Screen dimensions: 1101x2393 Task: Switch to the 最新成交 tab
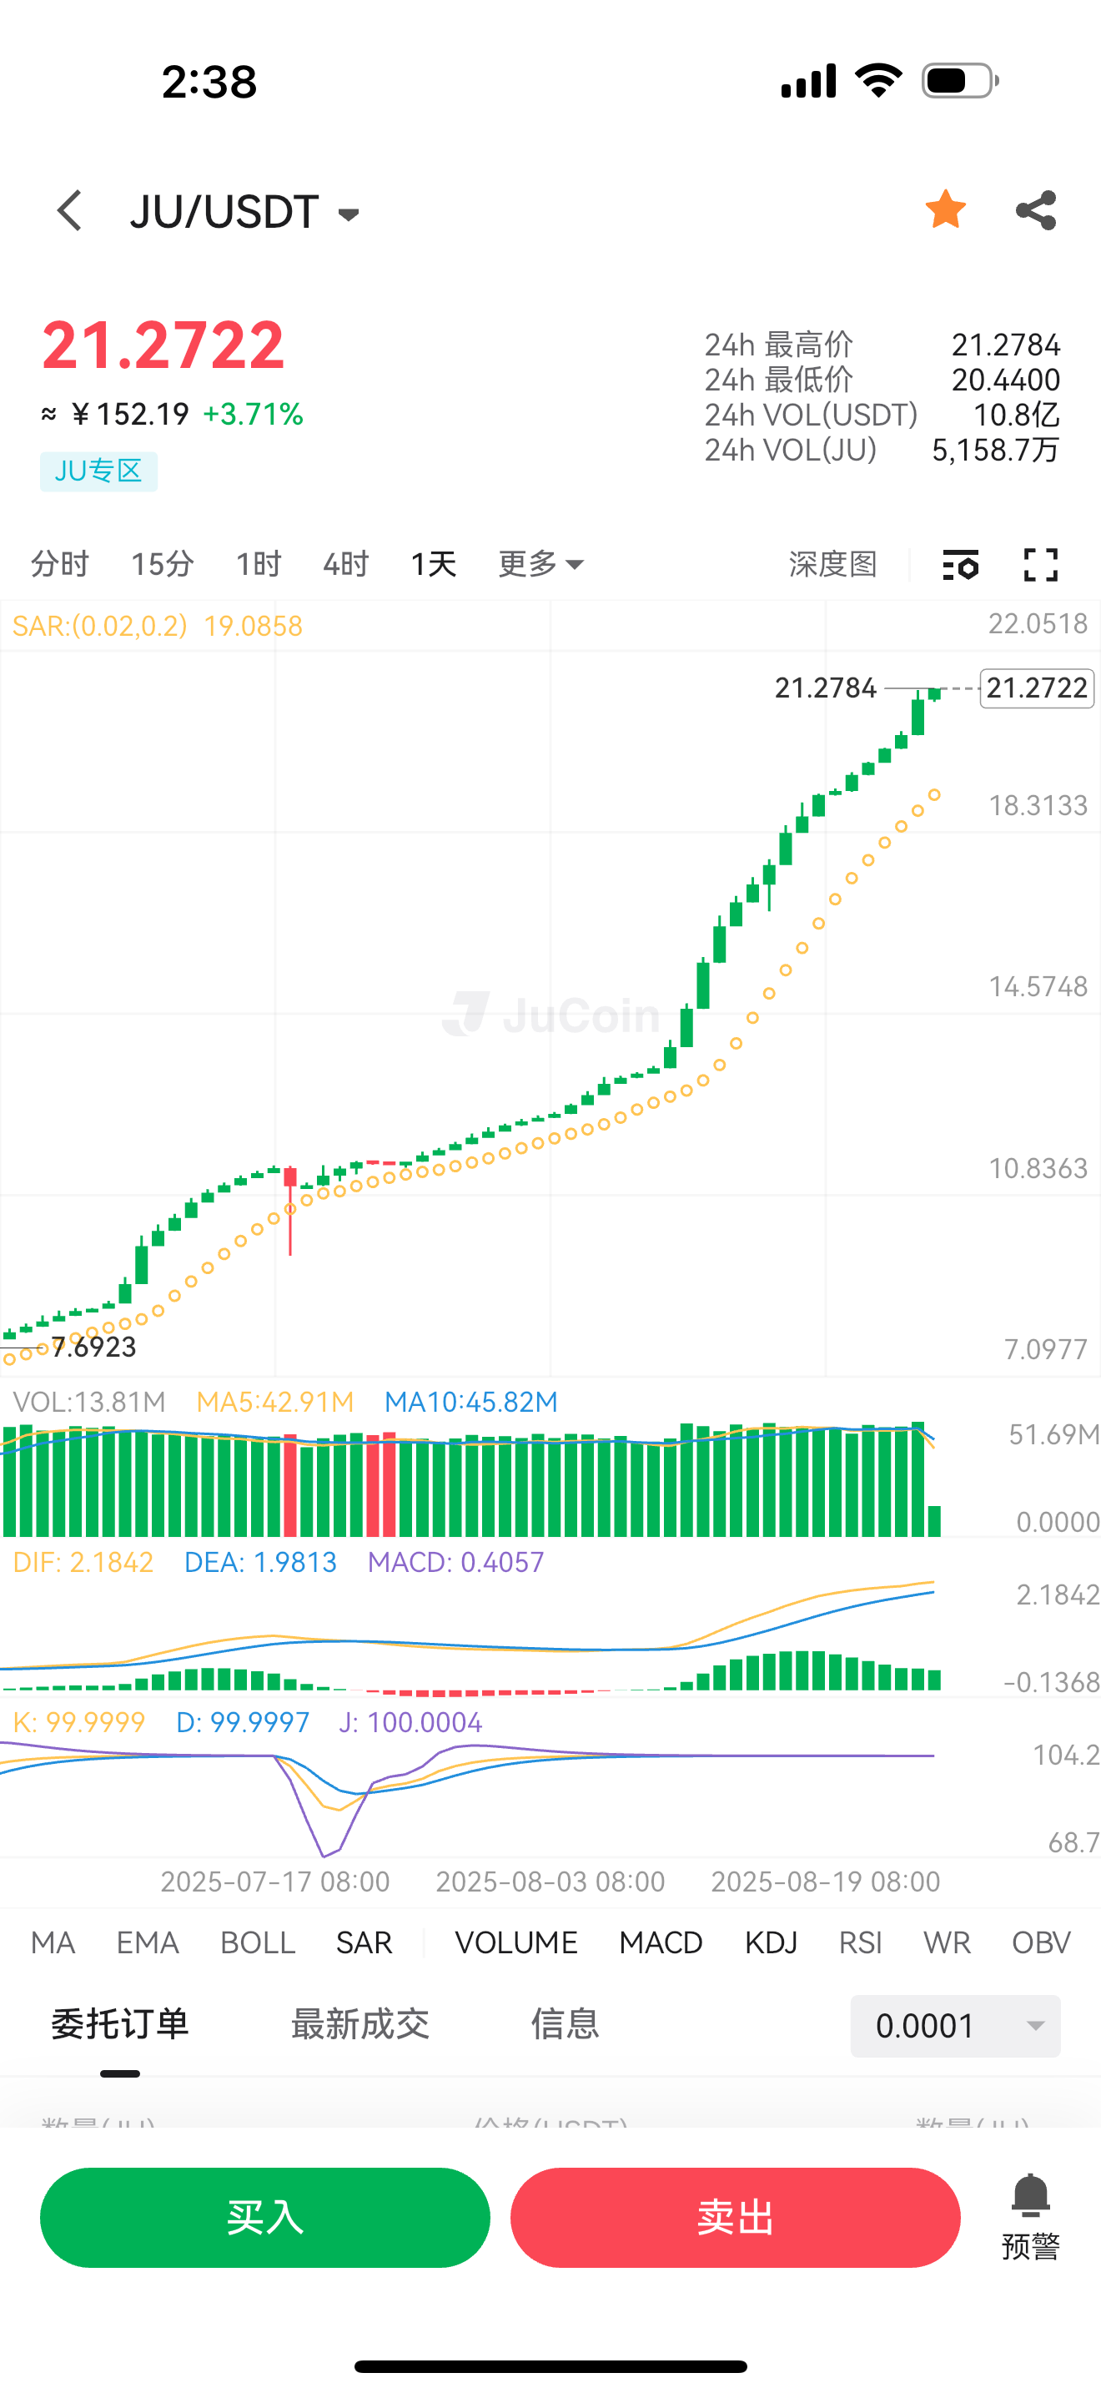360,2024
